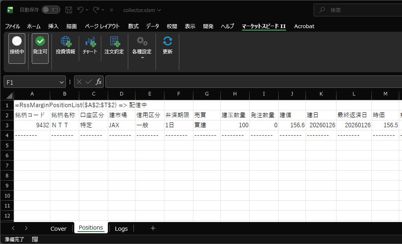Select row 3 header

(7, 125)
